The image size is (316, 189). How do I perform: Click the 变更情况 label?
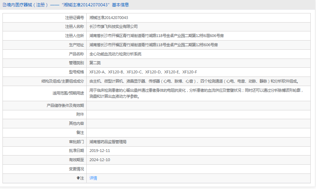click(76, 169)
